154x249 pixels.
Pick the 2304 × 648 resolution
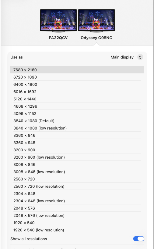[x=77, y=194]
